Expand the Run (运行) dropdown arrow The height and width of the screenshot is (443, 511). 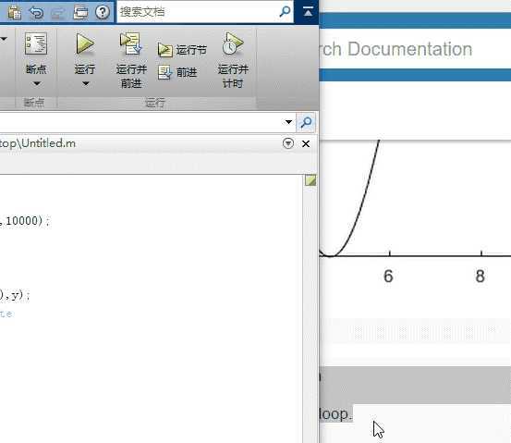coord(85,83)
